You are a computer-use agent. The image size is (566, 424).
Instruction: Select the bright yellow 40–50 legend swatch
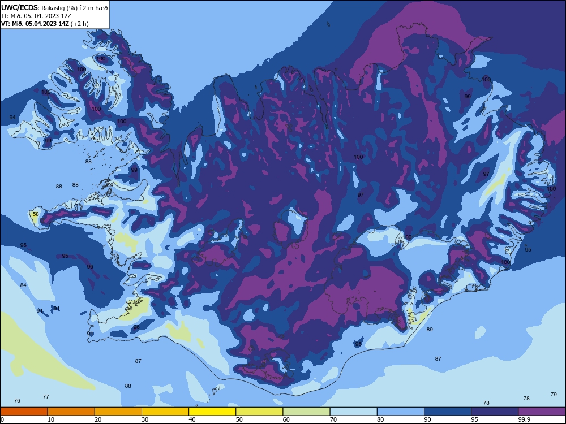212,412
